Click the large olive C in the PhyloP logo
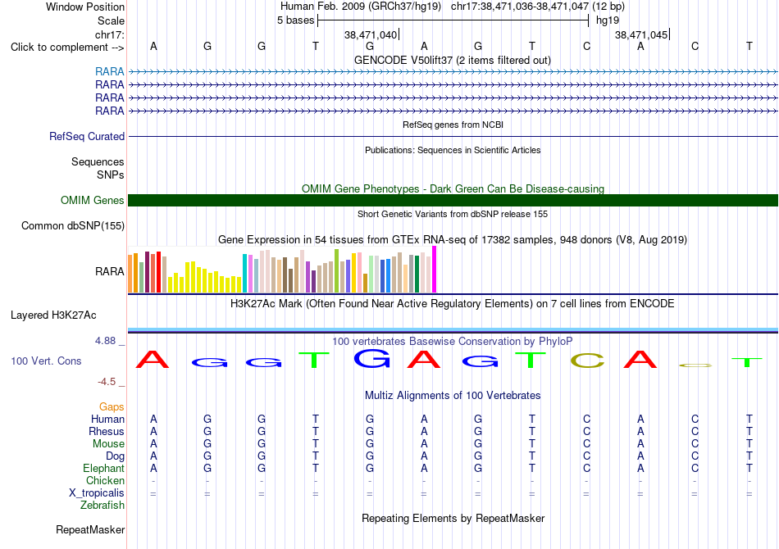 (x=587, y=361)
